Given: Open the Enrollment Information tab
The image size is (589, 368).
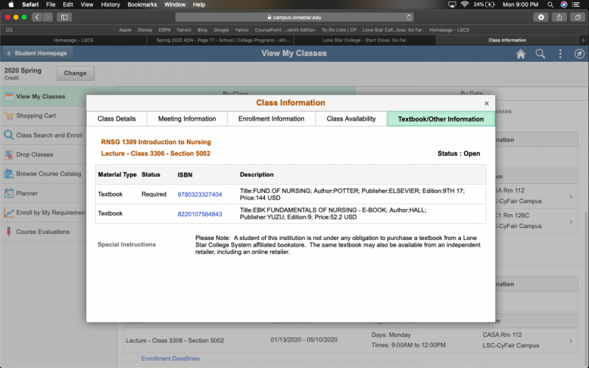Looking at the screenshot, I should [271, 118].
